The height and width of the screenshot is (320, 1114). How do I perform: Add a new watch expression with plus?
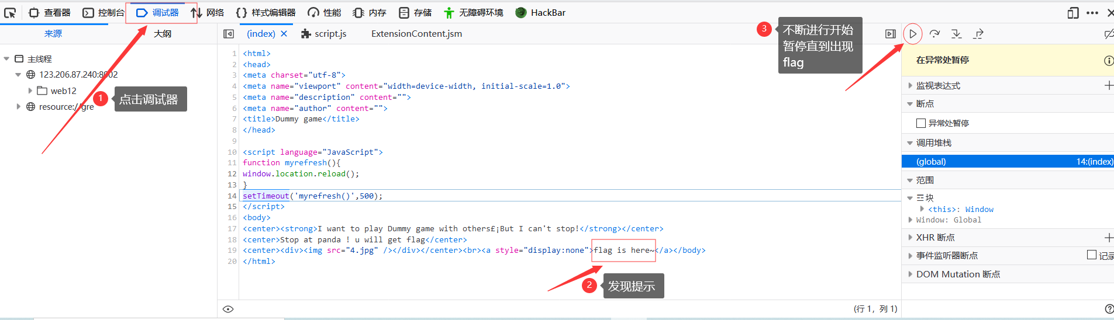(1109, 86)
